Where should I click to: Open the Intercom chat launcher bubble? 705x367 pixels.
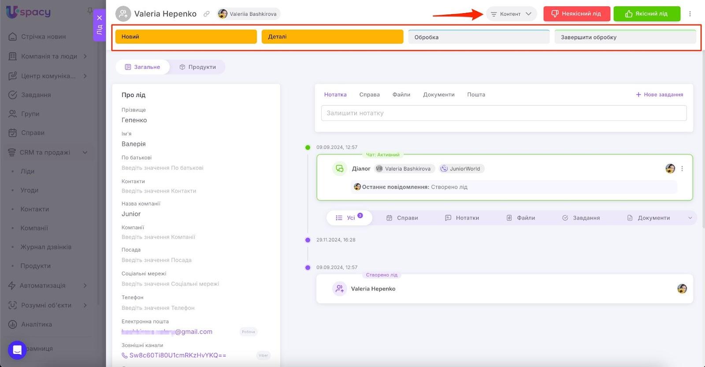pos(17,350)
